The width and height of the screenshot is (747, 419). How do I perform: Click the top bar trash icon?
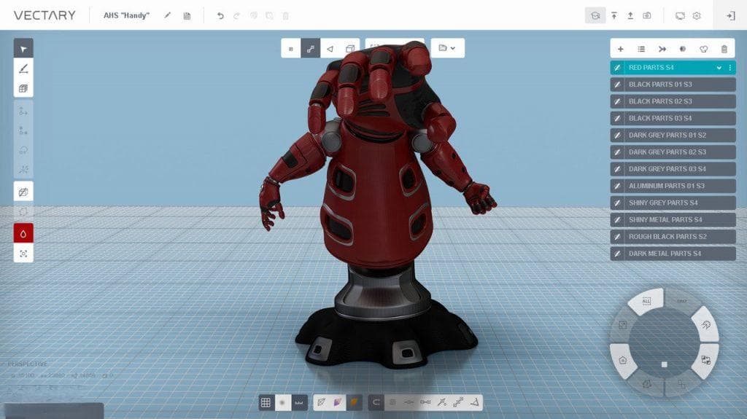click(285, 16)
